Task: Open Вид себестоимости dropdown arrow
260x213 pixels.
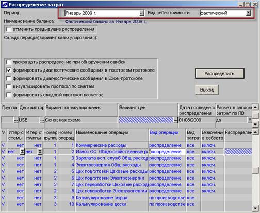Action: click(x=248, y=13)
